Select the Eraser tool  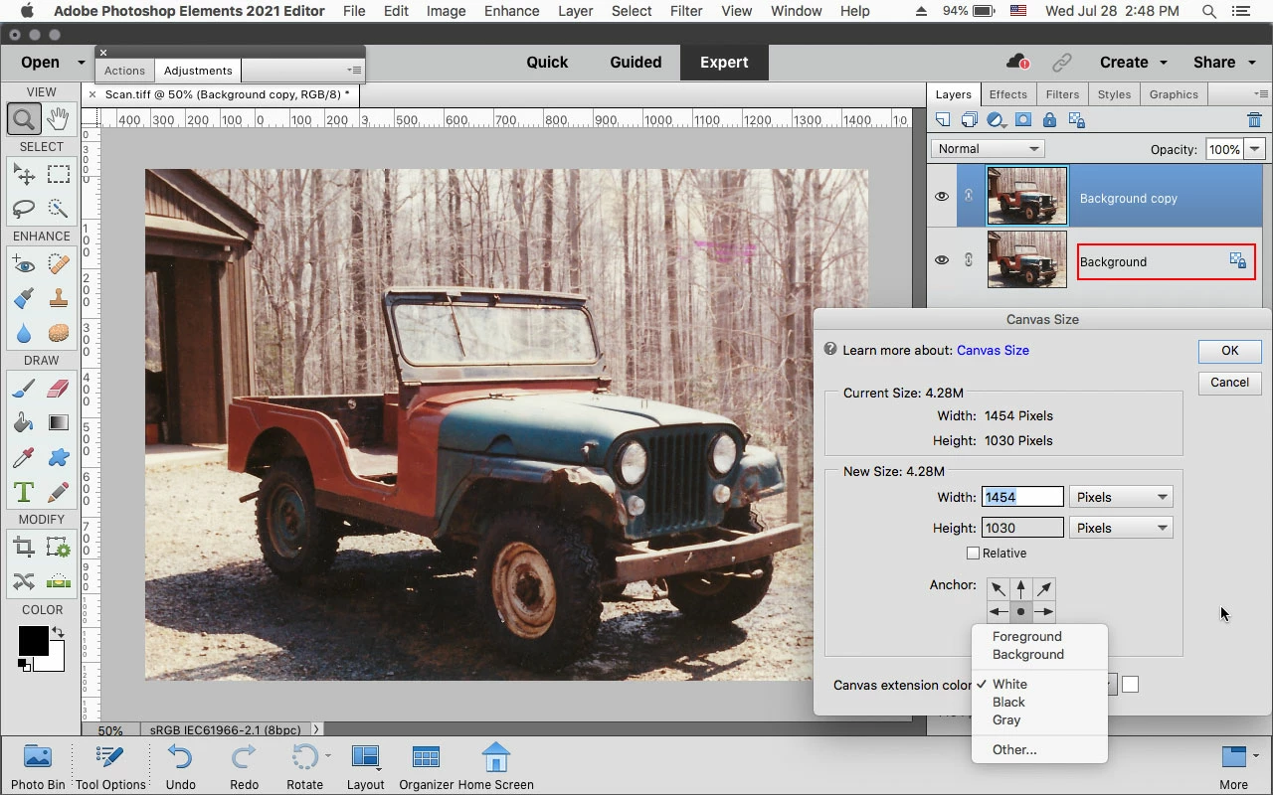[59, 389]
